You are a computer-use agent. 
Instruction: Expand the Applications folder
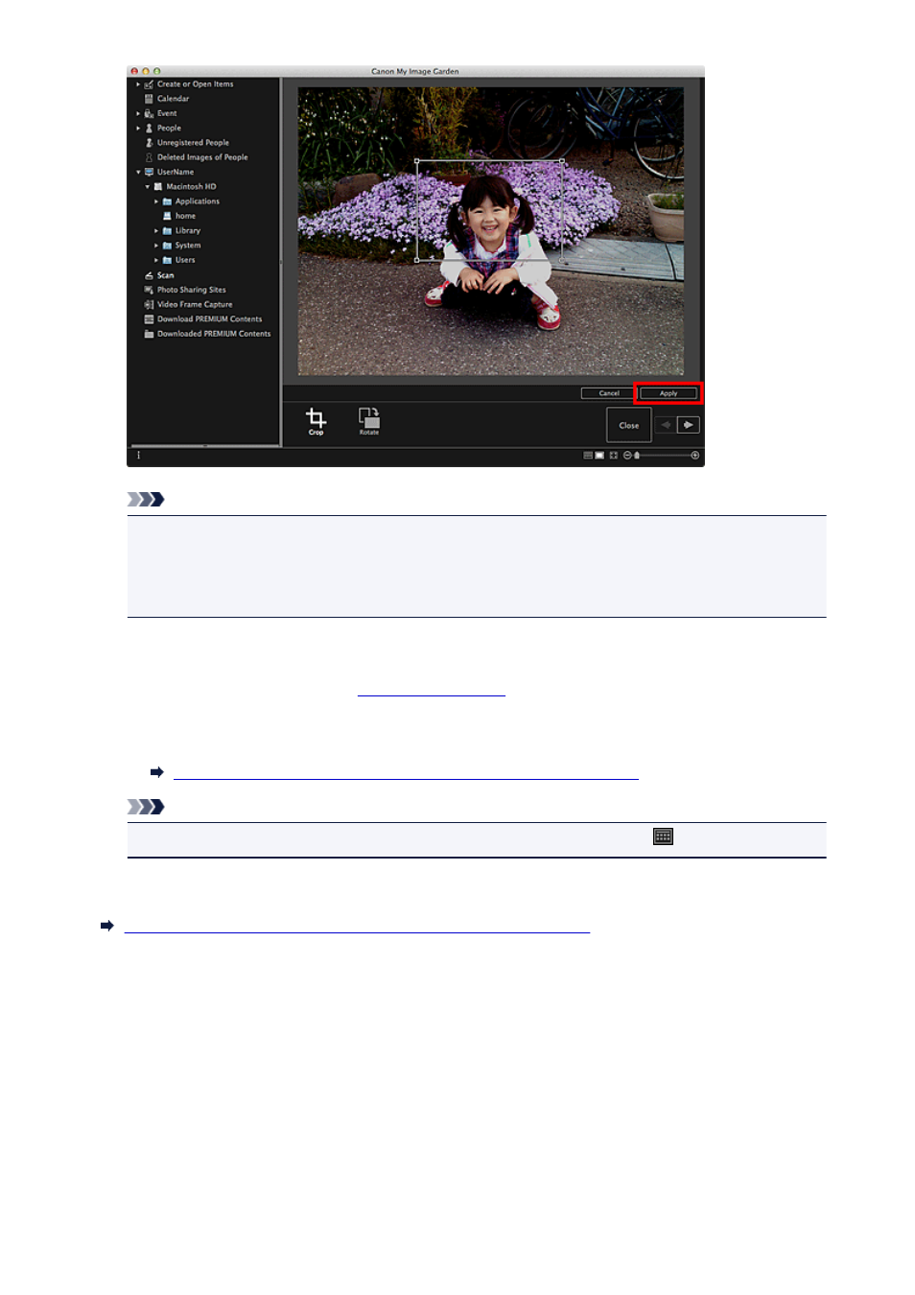pyautogui.click(x=156, y=201)
